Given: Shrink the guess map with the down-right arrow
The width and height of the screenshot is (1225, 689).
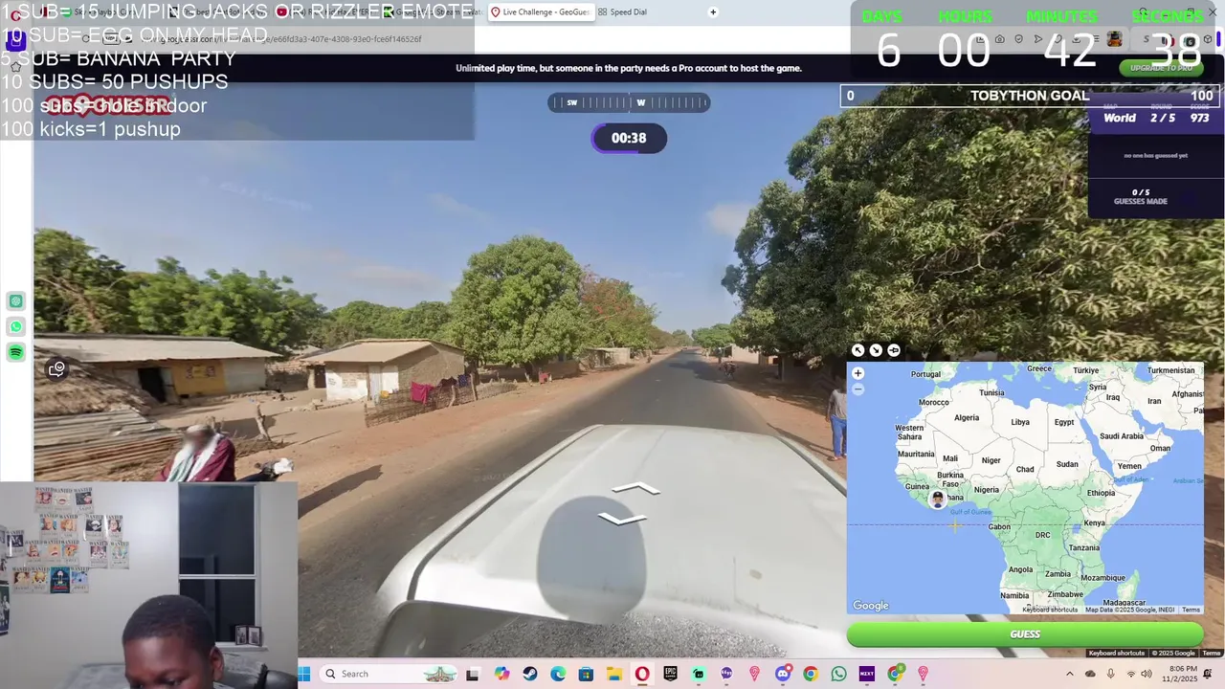Looking at the screenshot, I should pyautogui.click(x=876, y=350).
